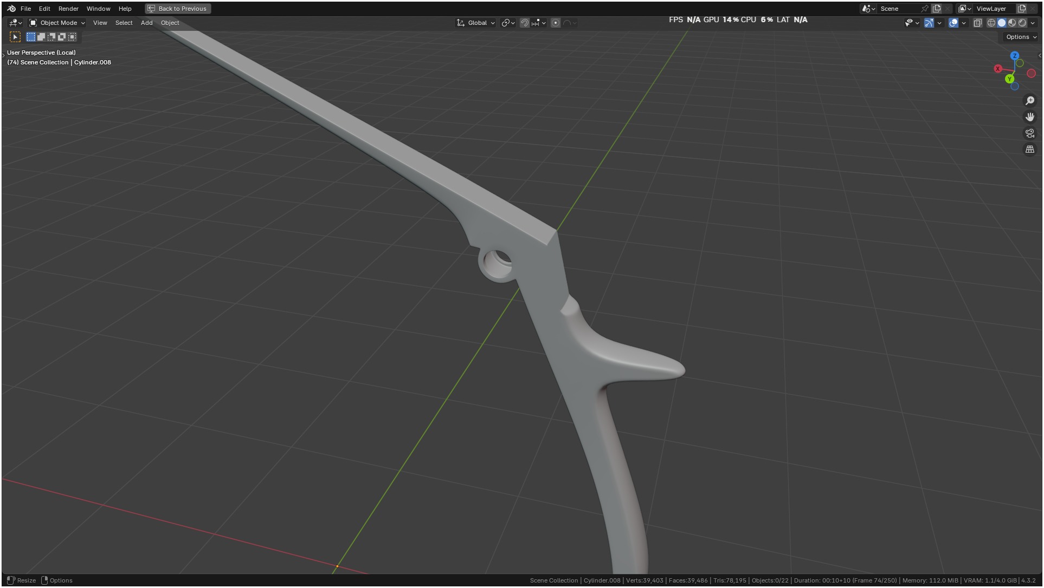Switch to Material Preview shading
Image resolution: width=1044 pixels, height=588 pixels.
click(x=1012, y=23)
